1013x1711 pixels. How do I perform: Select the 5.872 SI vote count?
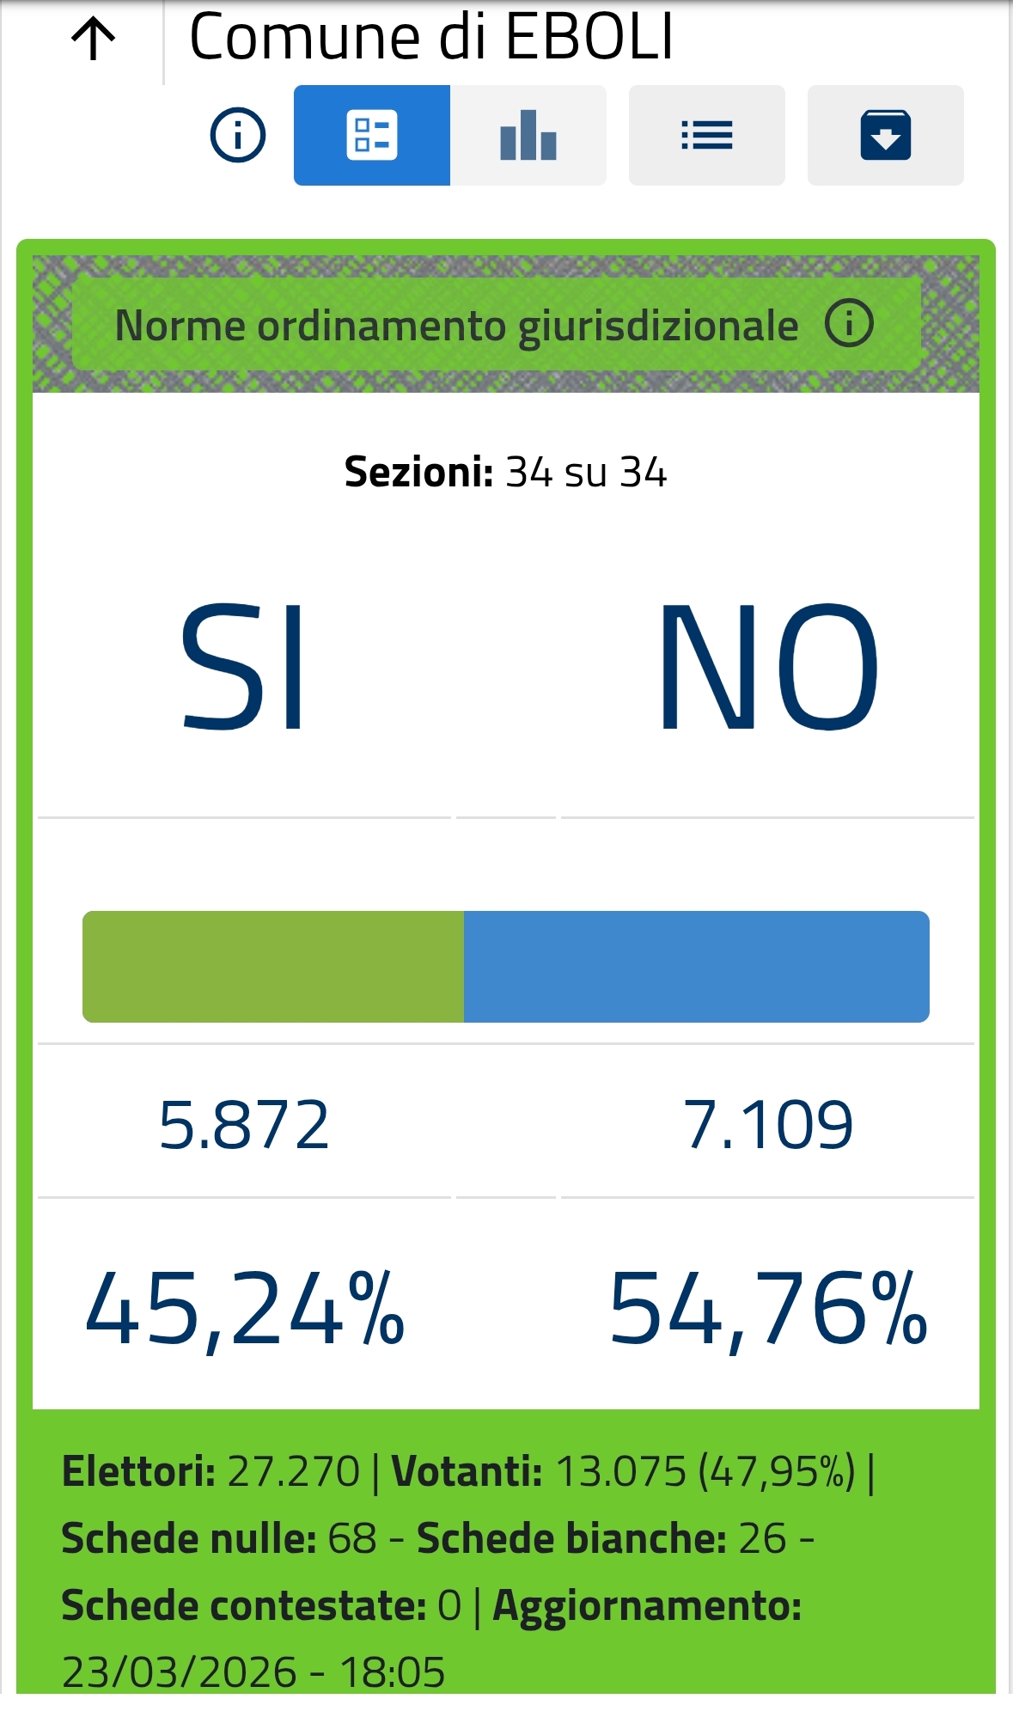click(x=244, y=1124)
